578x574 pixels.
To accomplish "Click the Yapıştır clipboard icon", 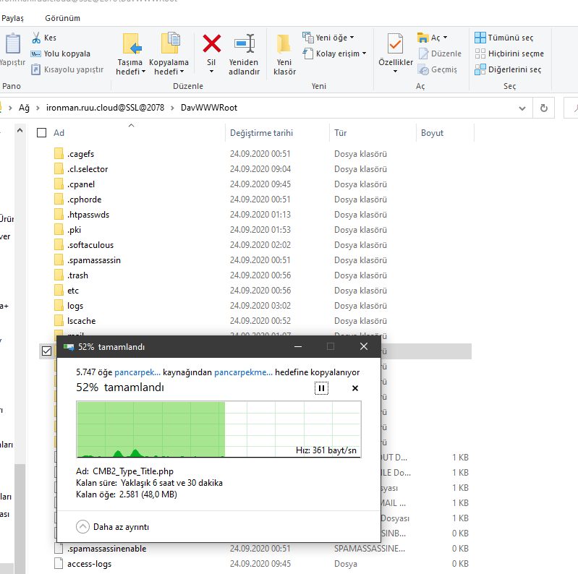I will tap(12, 43).
